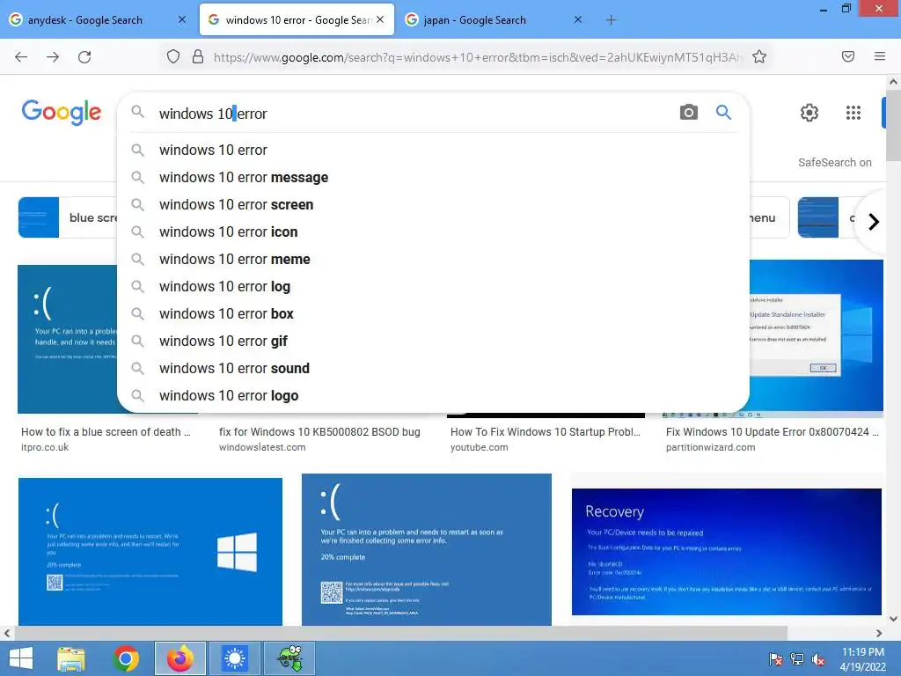The image size is (901, 676).
Task: Open the Pocket save icon
Action: [x=848, y=56]
